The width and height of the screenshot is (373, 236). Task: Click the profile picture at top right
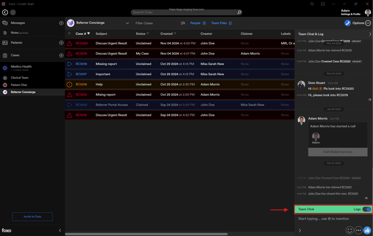[368, 12]
